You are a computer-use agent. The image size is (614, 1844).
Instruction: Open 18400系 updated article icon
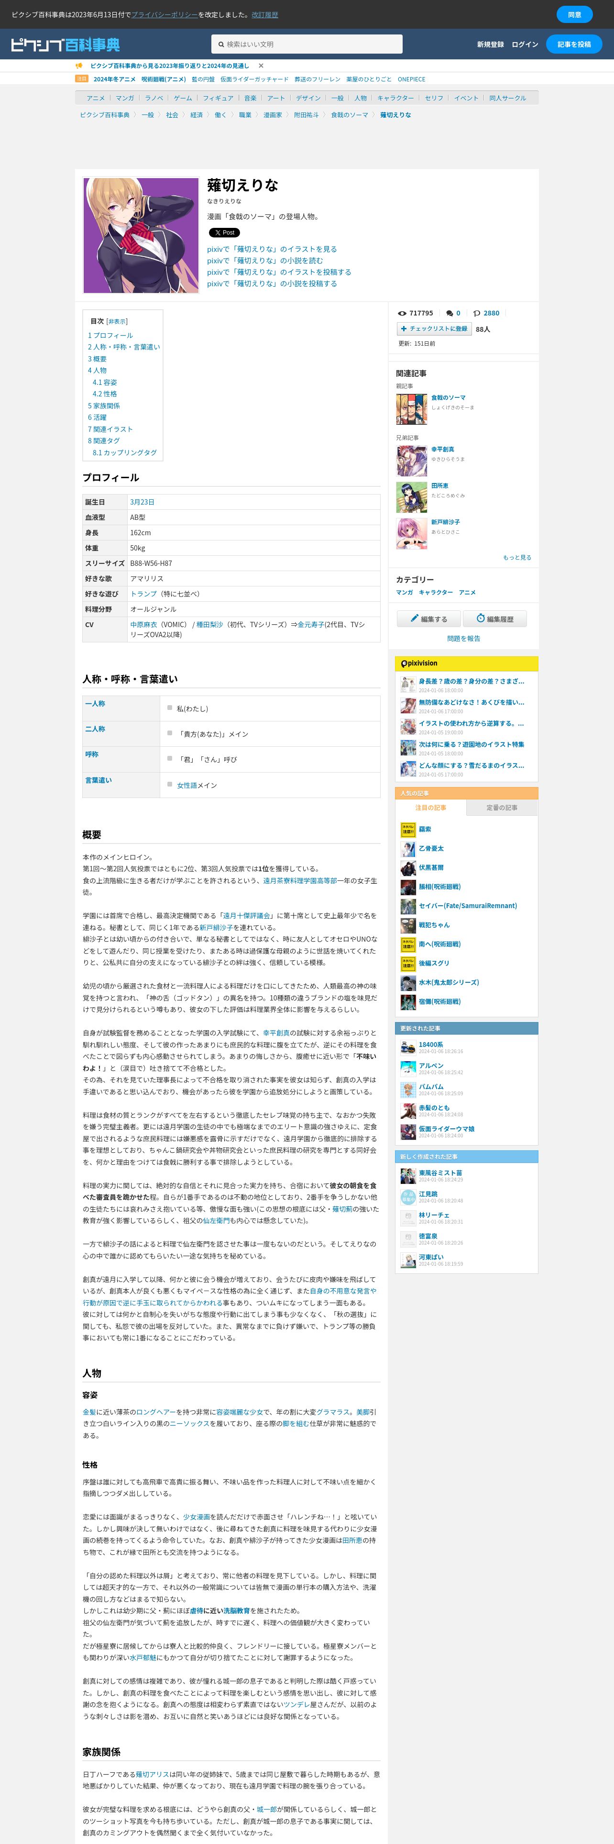click(x=408, y=1048)
